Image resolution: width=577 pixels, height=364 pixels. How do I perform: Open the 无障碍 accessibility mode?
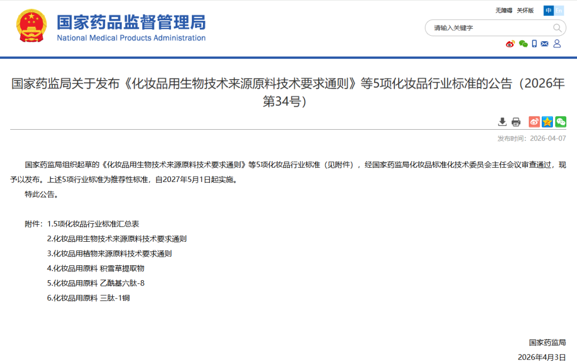tap(504, 10)
